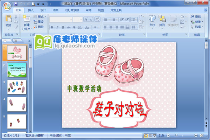This screenshot has height=140, width=210.
Task: Insert a new slide
Action: [x=27, y=22]
